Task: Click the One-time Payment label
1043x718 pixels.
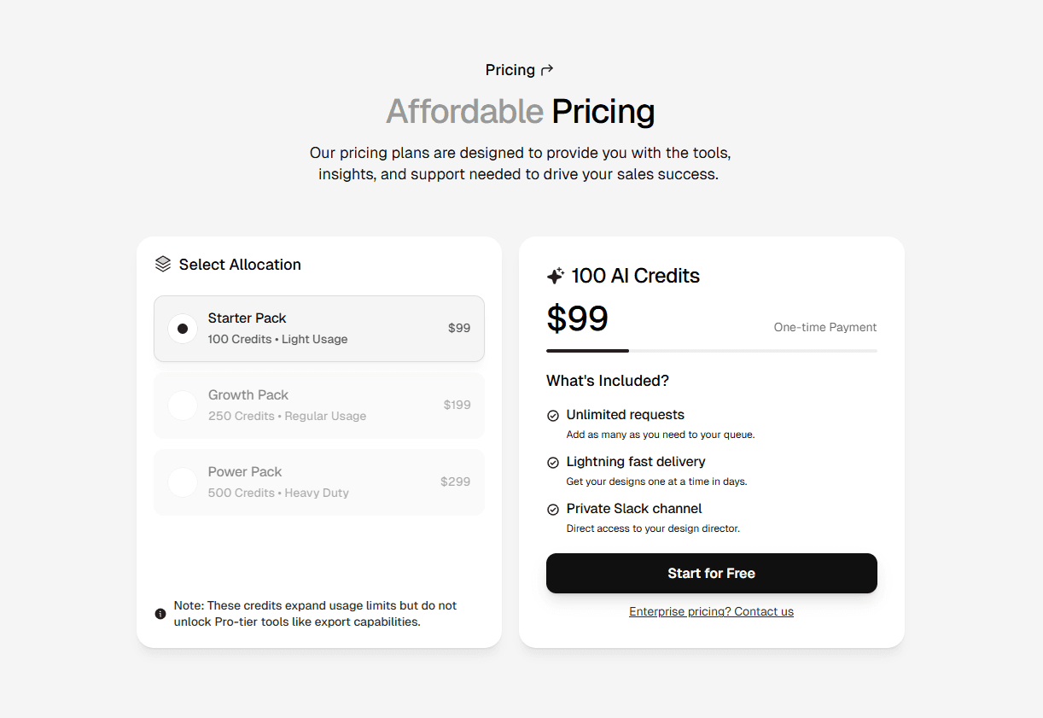Action: tap(824, 327)
